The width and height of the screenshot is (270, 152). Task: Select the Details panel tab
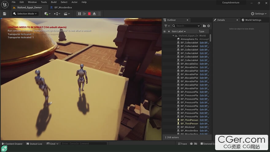[221, 20]
